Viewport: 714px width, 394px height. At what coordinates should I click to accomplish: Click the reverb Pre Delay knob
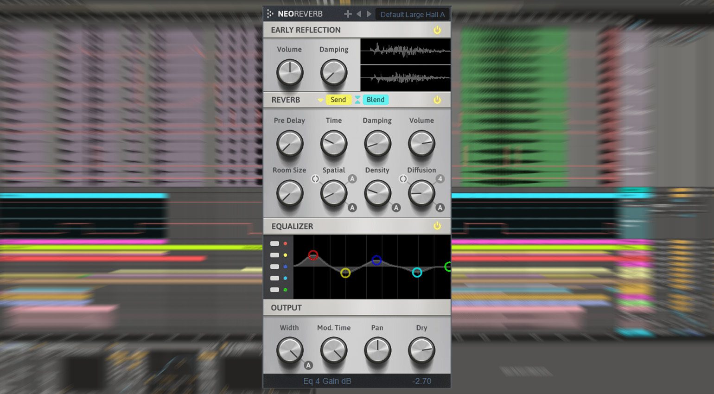[289, 143]
